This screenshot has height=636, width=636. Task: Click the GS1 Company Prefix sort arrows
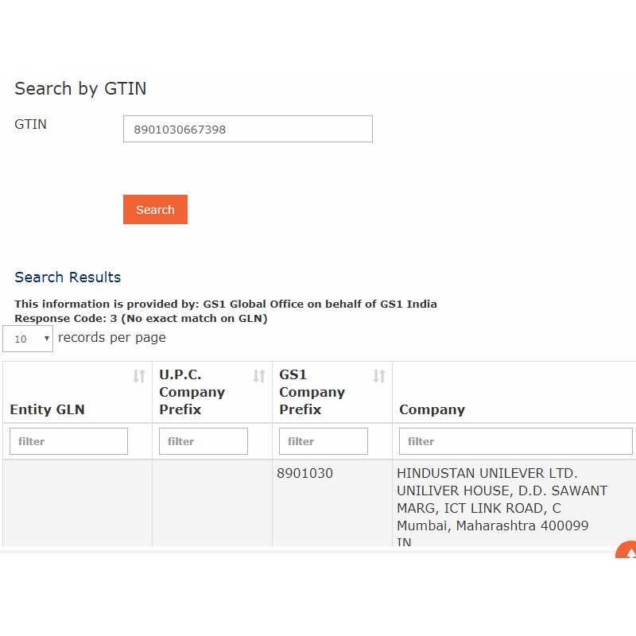[x=379, y=376]
